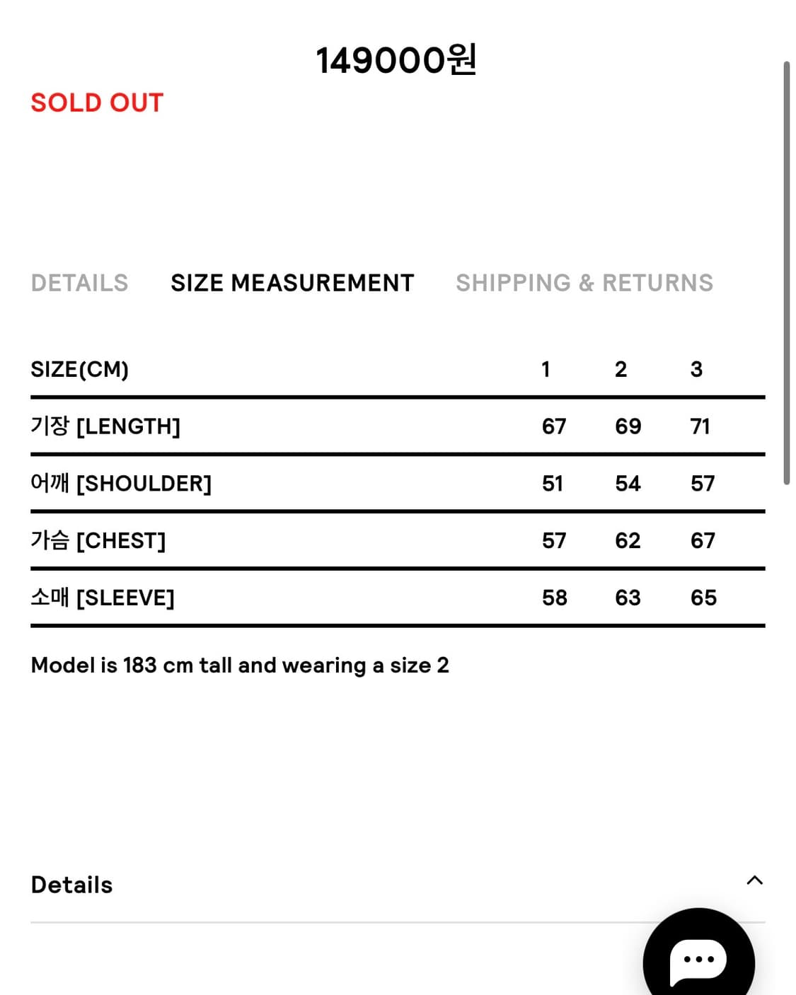Select size 3 column header
This screenshot has width=796, height=995.
coord(696,369)
